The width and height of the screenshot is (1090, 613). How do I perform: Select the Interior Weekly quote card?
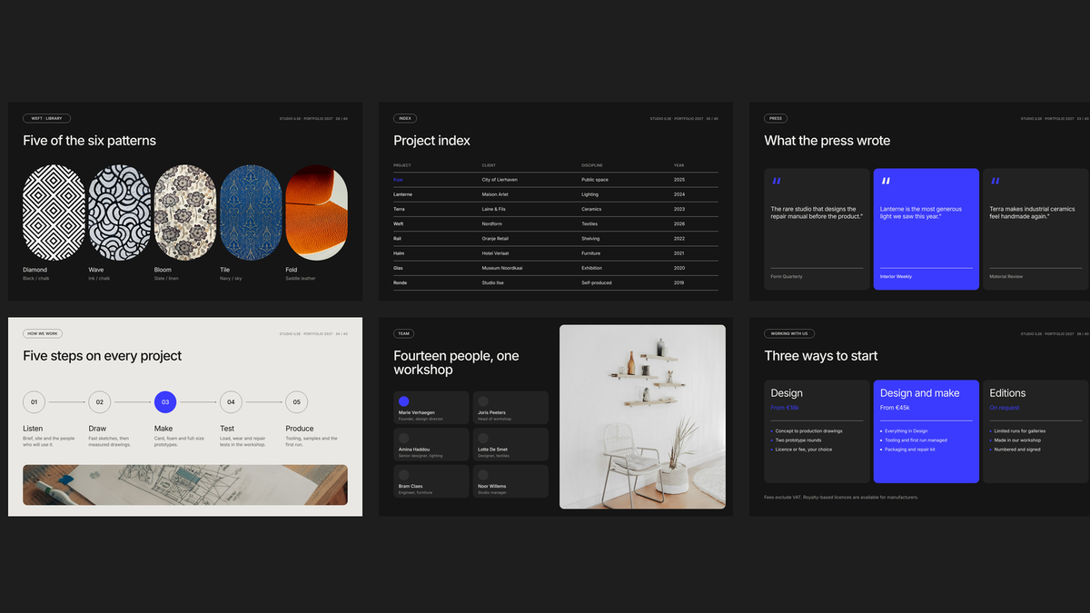pyautogui.click(x=926, y=229)
